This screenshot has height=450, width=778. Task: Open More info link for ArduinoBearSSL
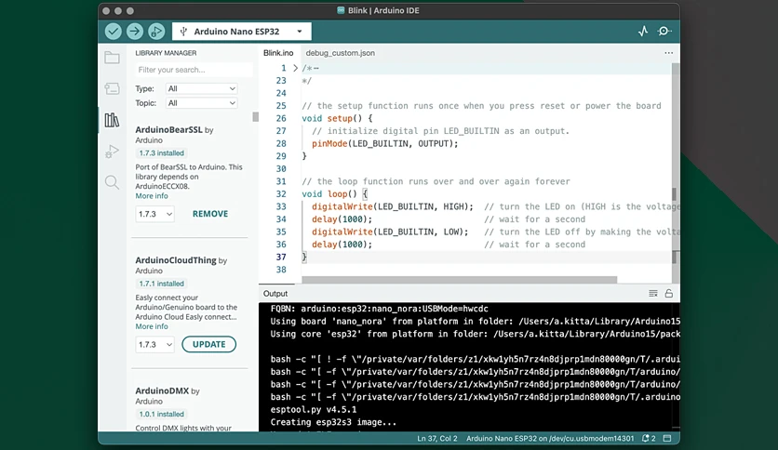point(152,196)
